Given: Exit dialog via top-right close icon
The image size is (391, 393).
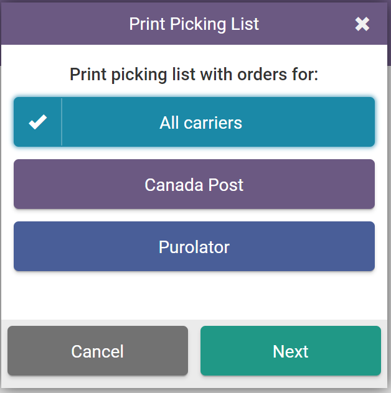Looking at the screenshot, I should coord(362,24).
